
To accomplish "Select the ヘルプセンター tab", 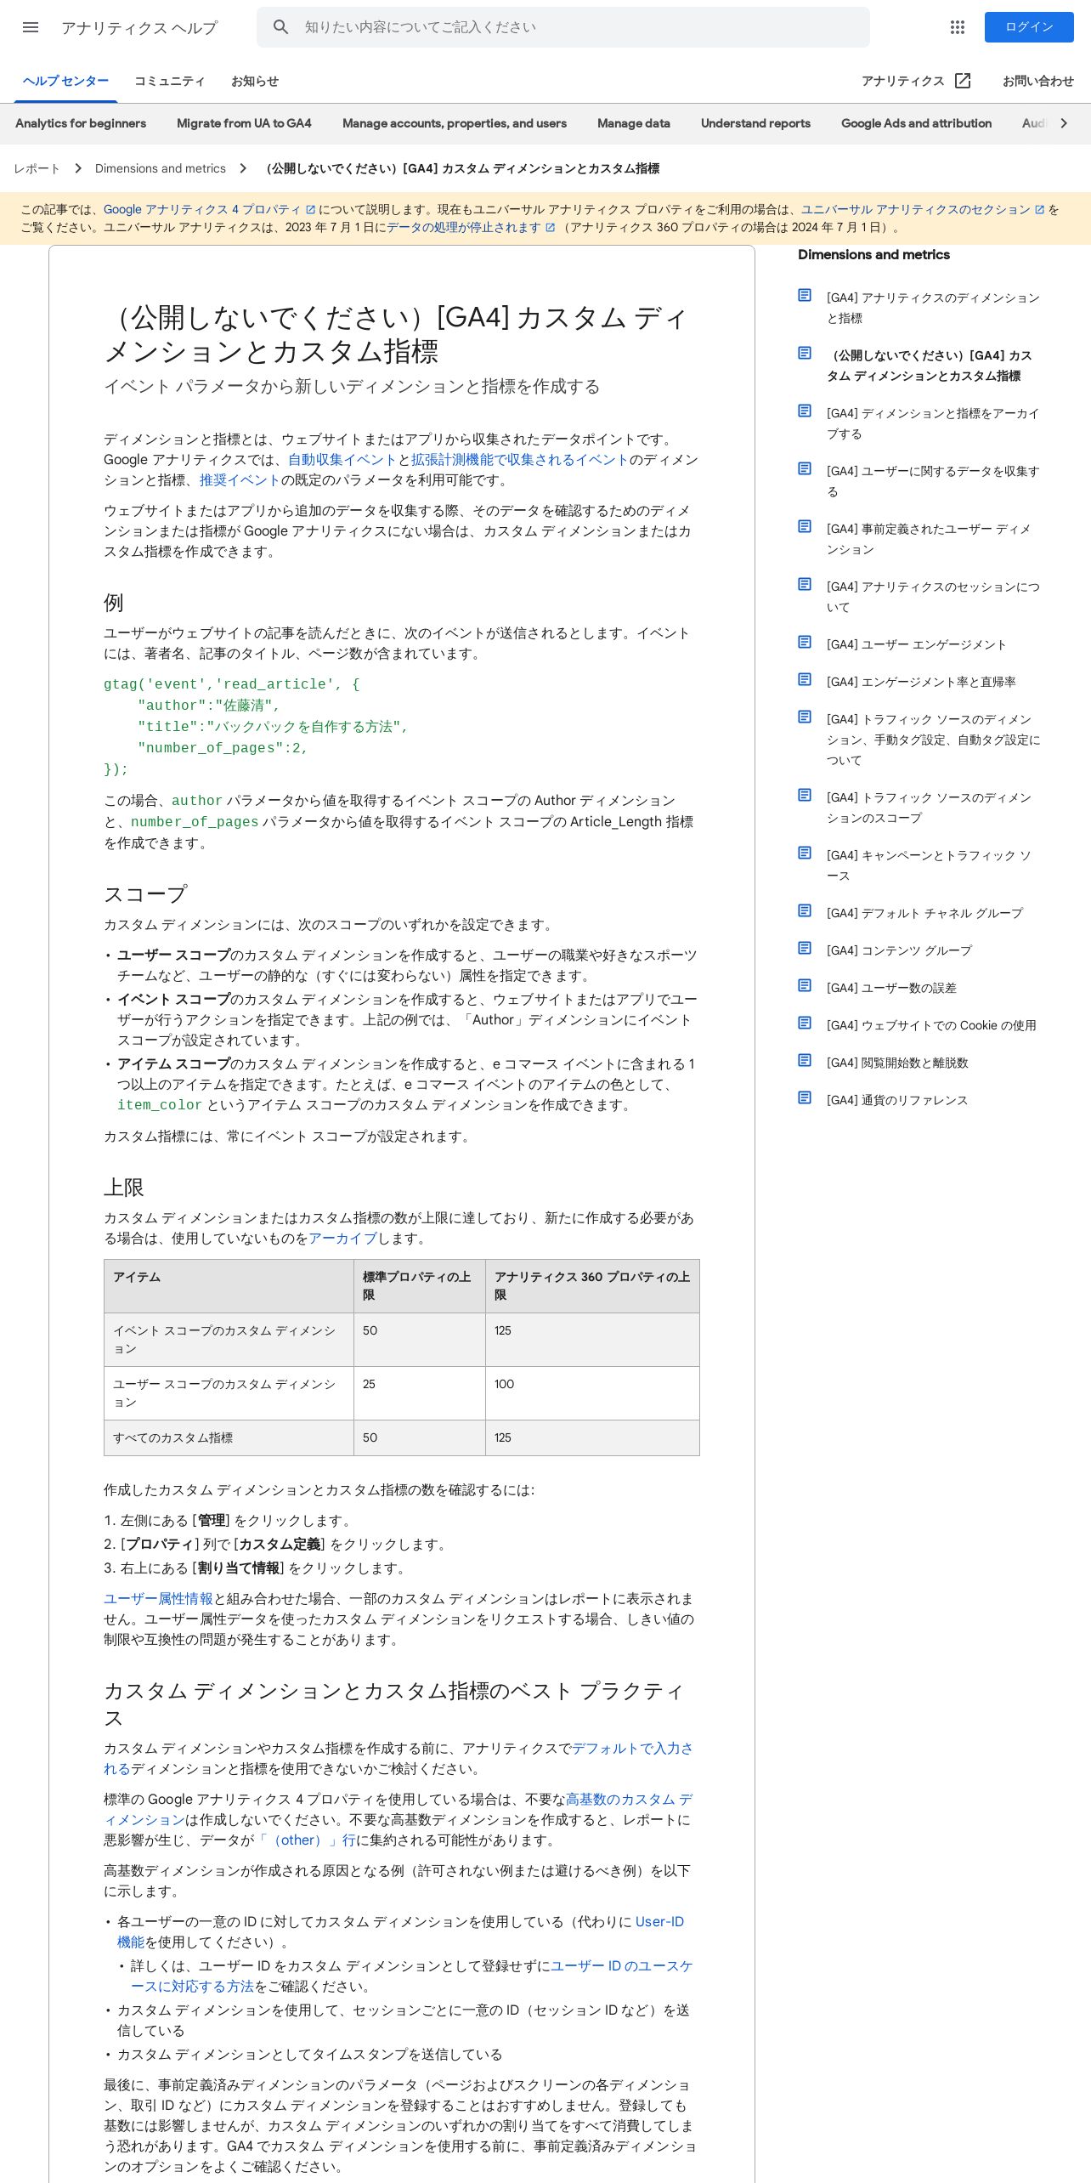I will (x=65, y=81).
